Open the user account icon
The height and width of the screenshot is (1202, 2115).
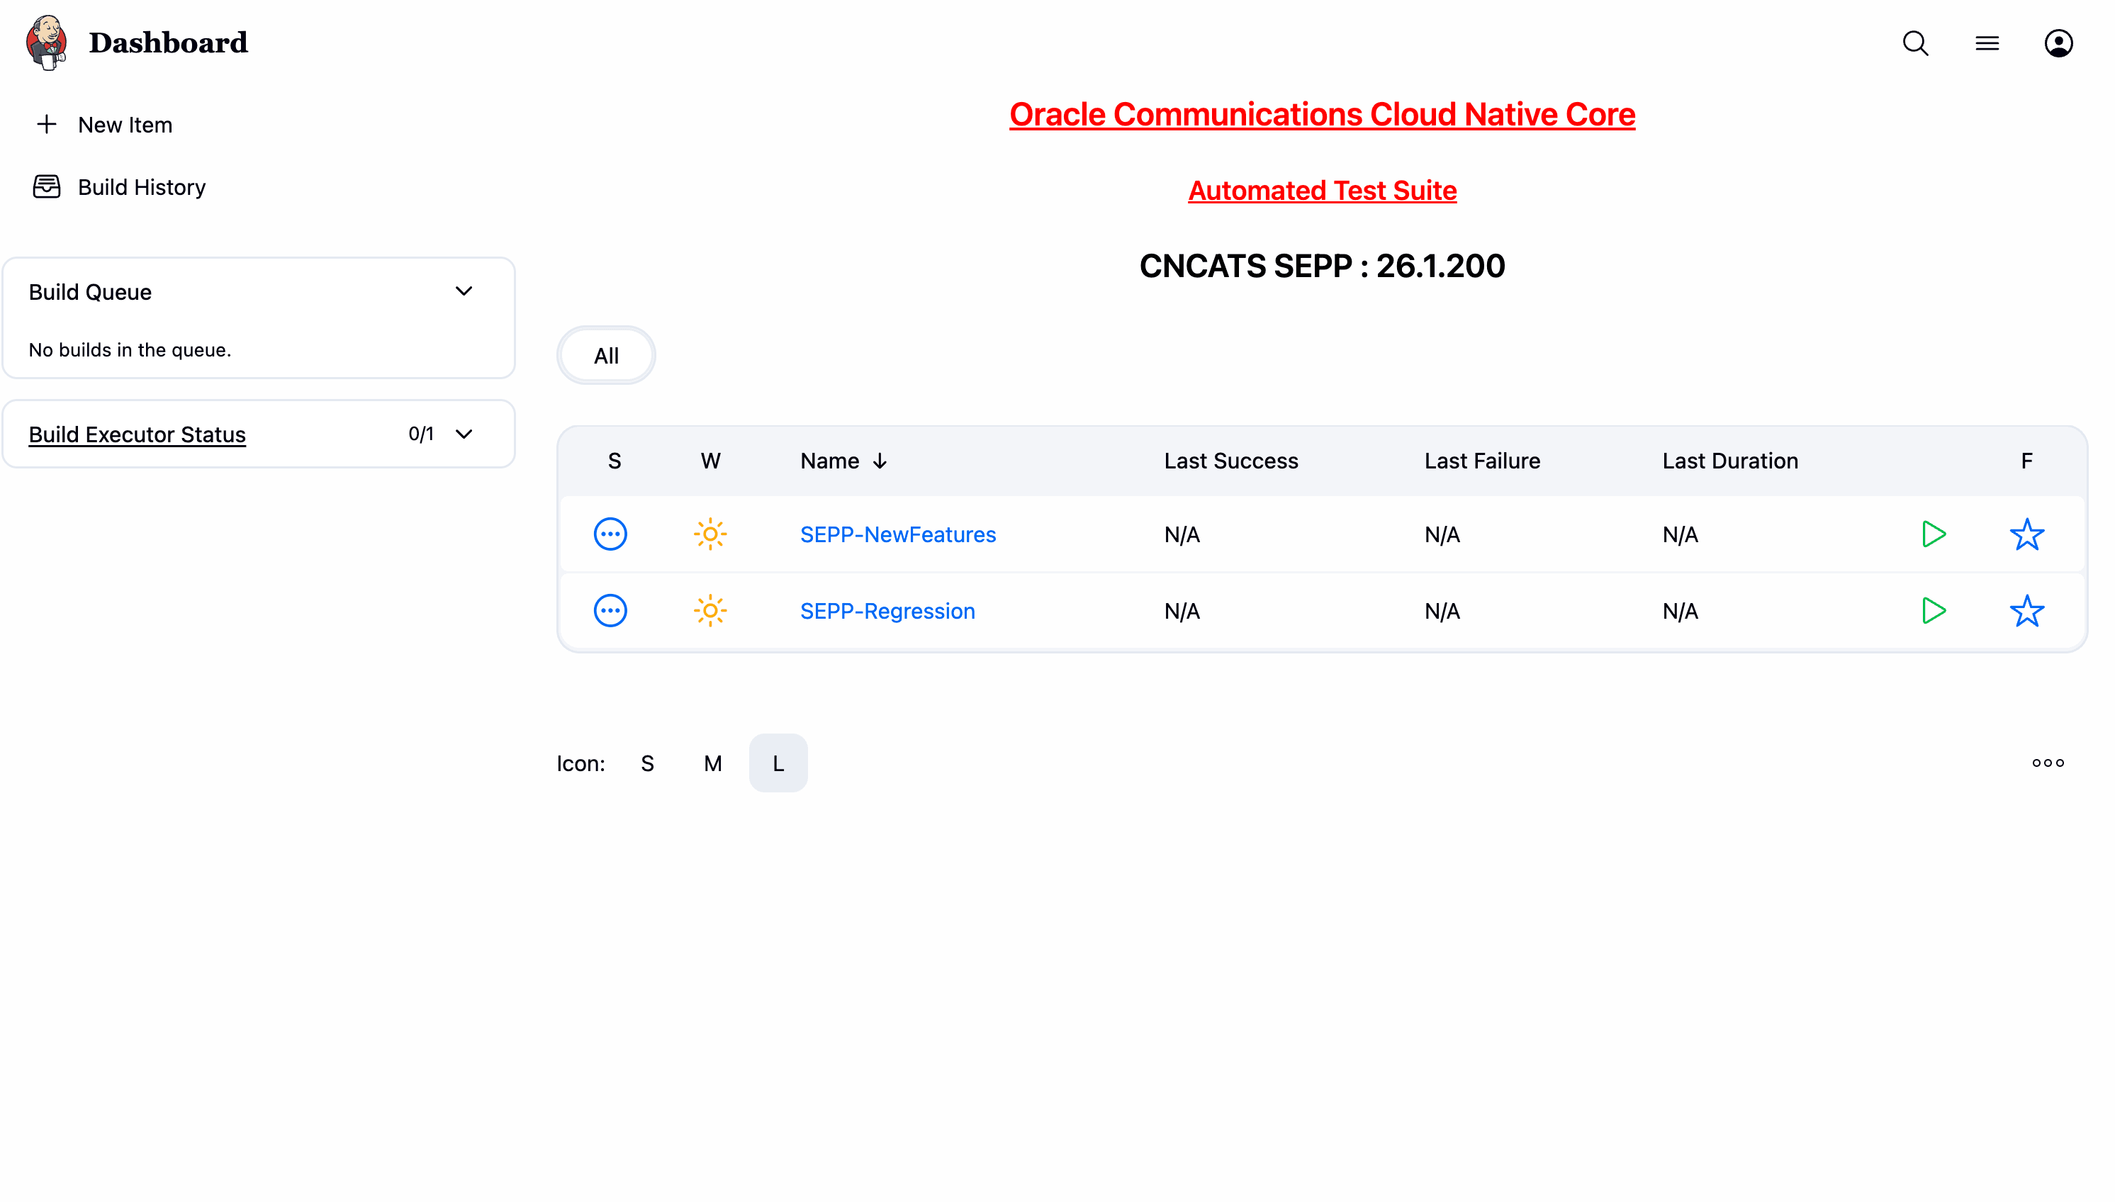click(2058, 43)
